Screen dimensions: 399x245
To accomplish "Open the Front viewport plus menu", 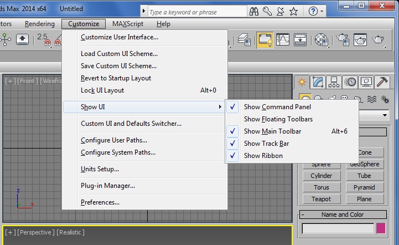I will coord(10,81).
